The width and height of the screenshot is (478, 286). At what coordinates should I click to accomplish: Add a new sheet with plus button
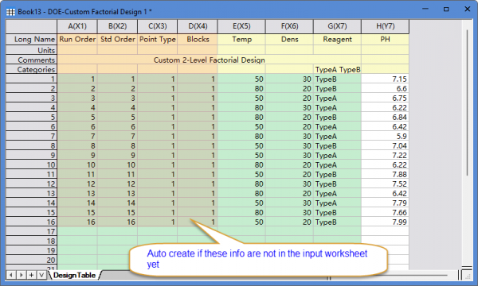(x=31, y=275)
